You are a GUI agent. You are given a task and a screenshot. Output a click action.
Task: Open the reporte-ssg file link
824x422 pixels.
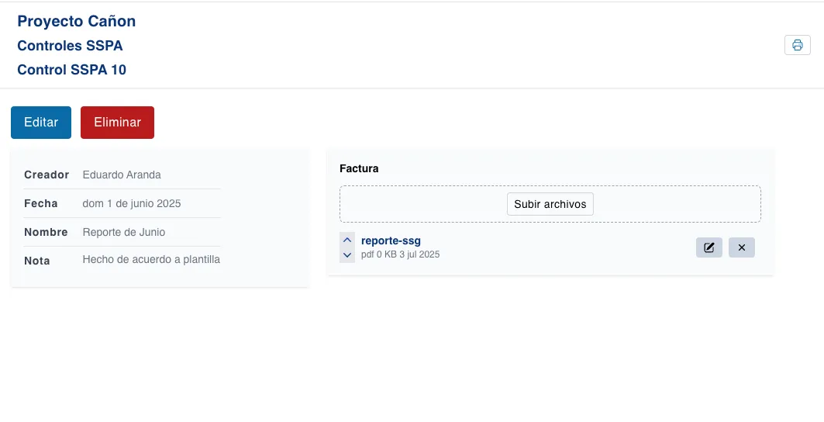391,240
